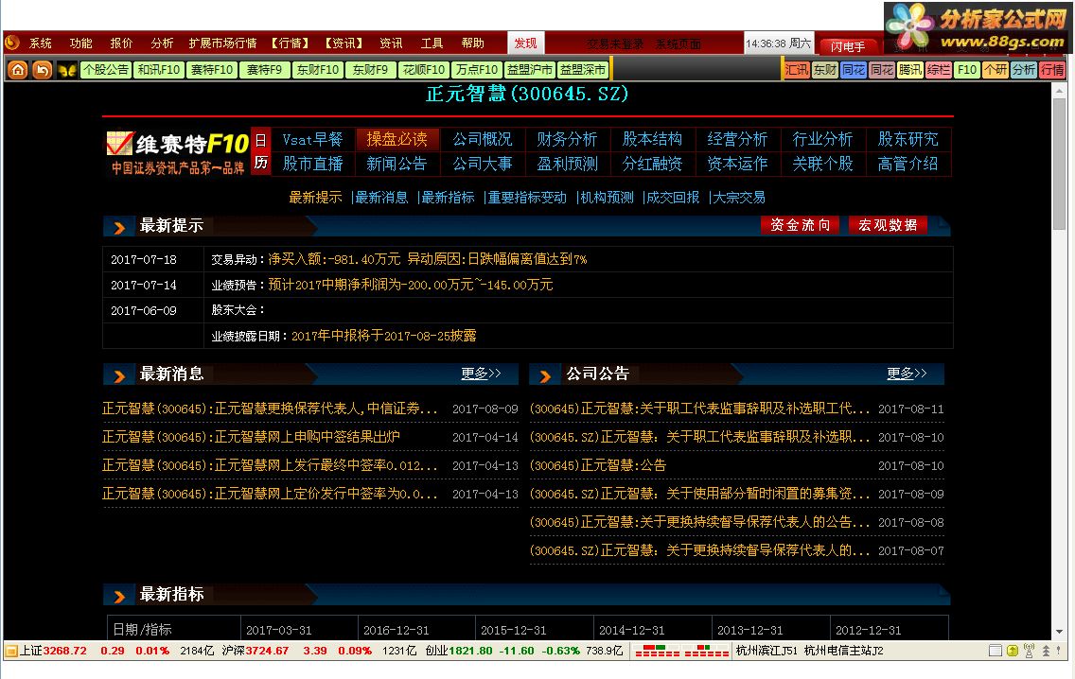1075x679 pixels.
Task: Click the green F10 shortcut button
Action: 967,69
